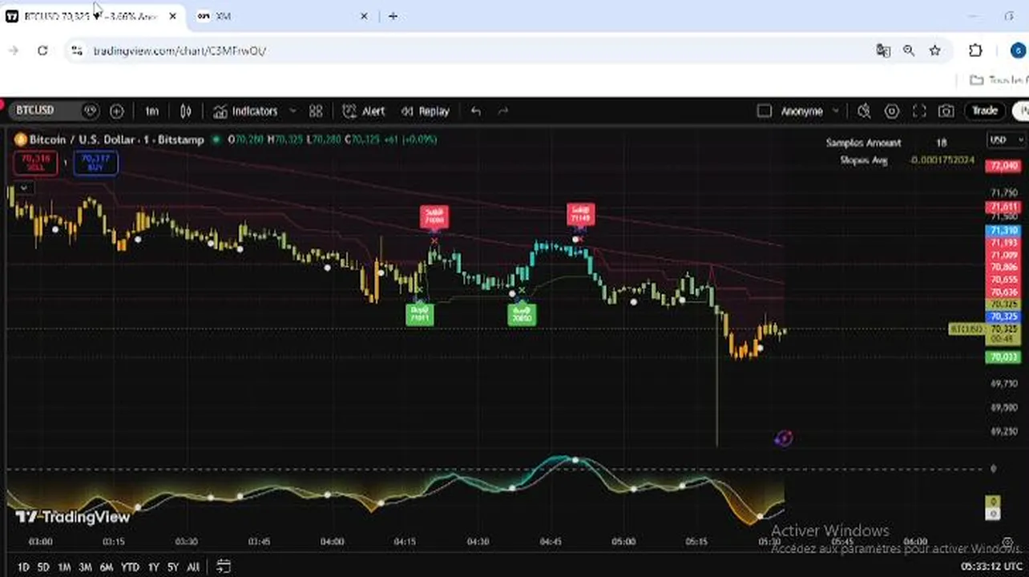The width and height of the screenshot is (1029, 577).
Task: Open the indicator templates grid icon
Action: [316, 111]
